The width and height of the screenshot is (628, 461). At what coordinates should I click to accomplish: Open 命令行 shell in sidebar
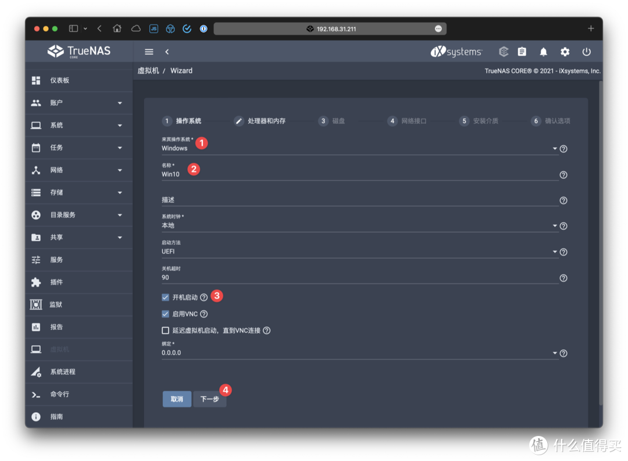click(x=79, y=395)
